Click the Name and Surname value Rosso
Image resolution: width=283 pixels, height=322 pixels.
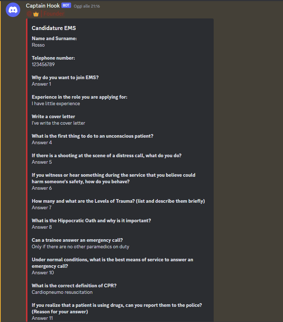(x=38, y=45)
